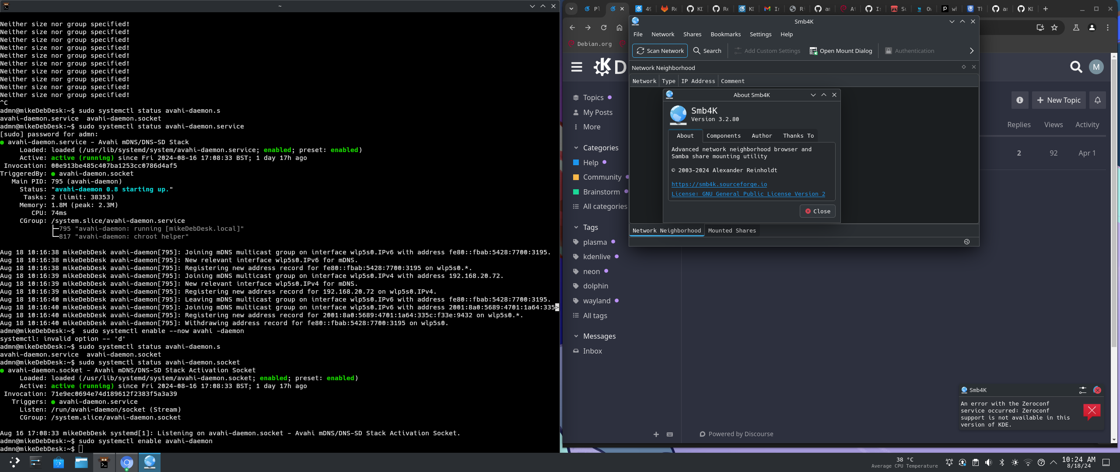Screen dimensions: 1120x472
Task: Open Search in Smb4K toolbar
Action: (x=707, y=51)
